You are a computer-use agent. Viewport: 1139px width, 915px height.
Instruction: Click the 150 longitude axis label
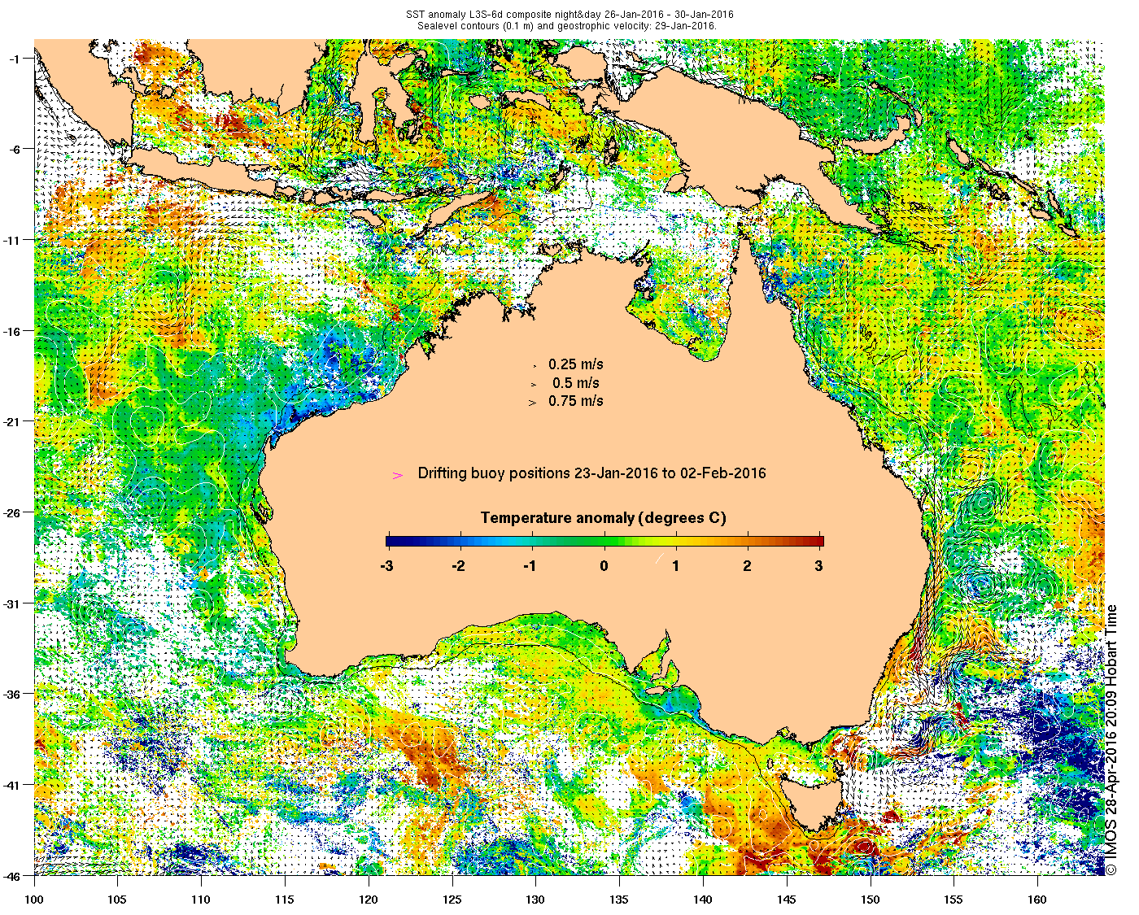click(x=871, y=900)
